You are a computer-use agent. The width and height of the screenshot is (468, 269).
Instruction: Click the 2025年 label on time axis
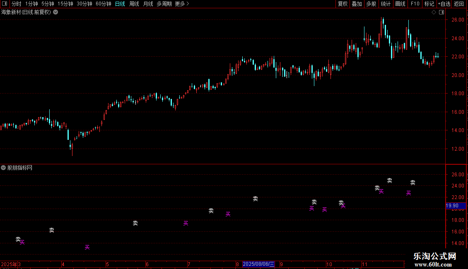pyautogui.click(x=9, y=264)
